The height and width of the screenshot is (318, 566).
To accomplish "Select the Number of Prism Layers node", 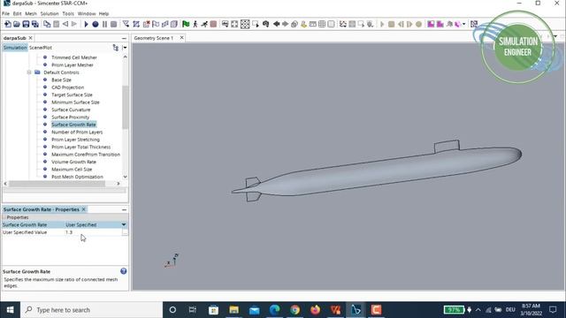I will click(77, 132).
